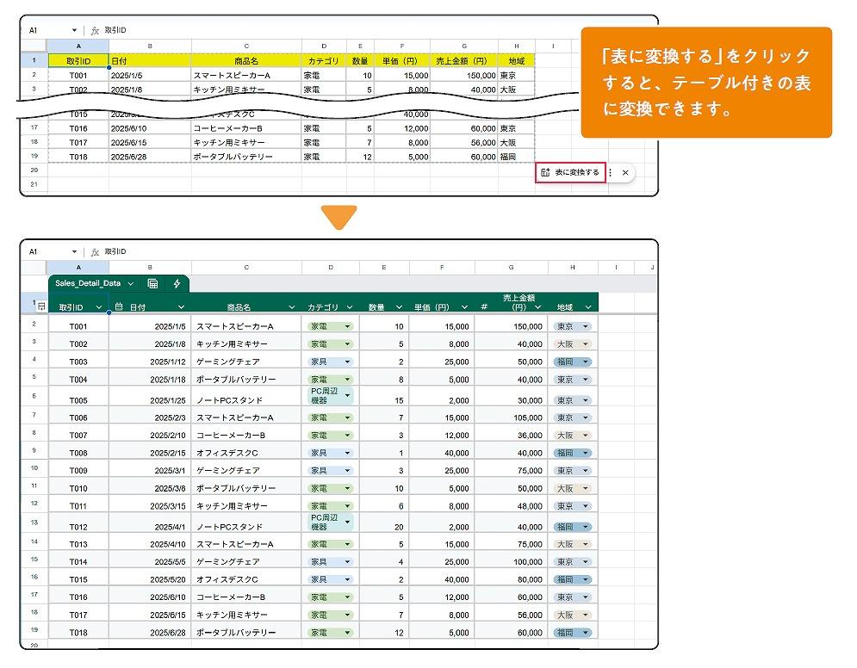Open the 数量 column header dropdown in table
Screen dimensions: 857x668
tap(399, 307)
